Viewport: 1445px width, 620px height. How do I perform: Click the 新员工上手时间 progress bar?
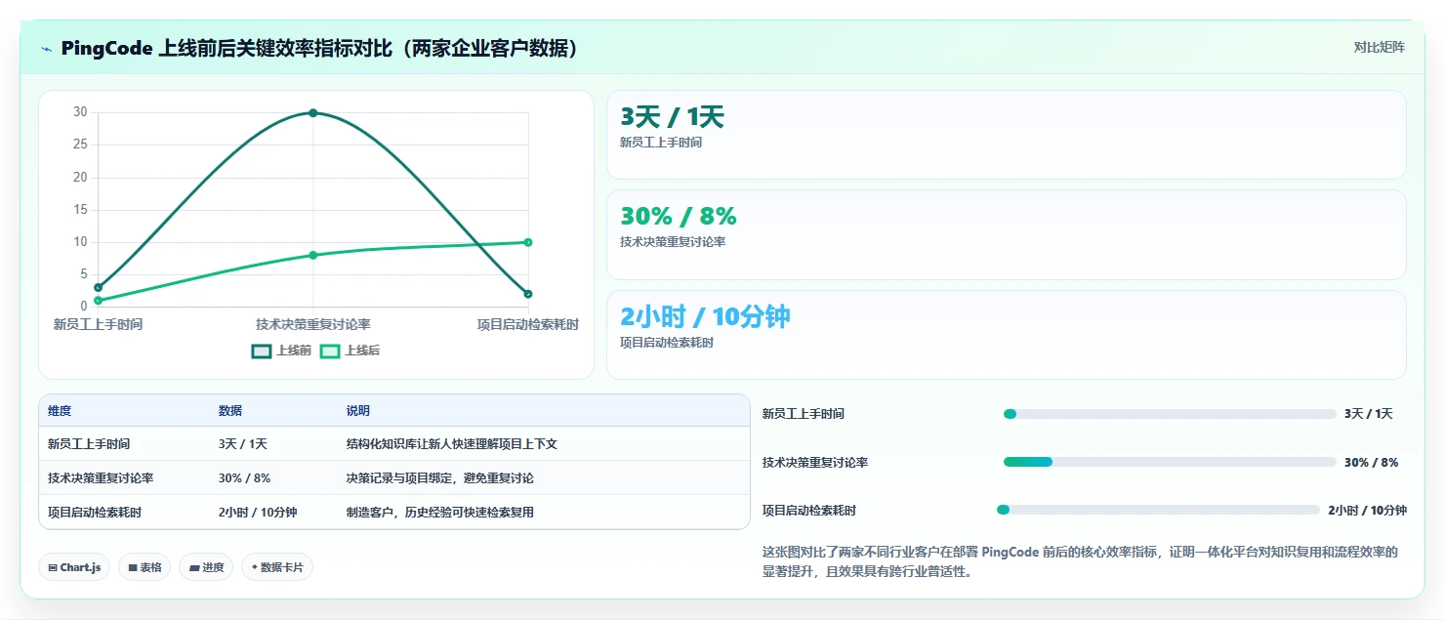[x=1170, y=414]
